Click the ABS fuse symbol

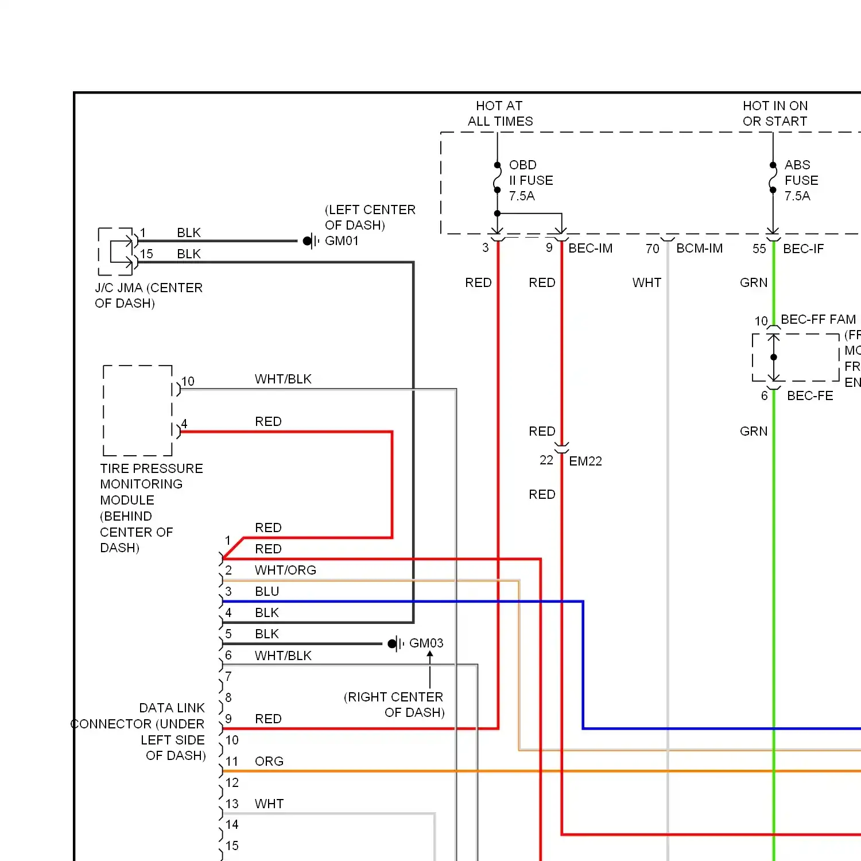[x=773, y=177]
